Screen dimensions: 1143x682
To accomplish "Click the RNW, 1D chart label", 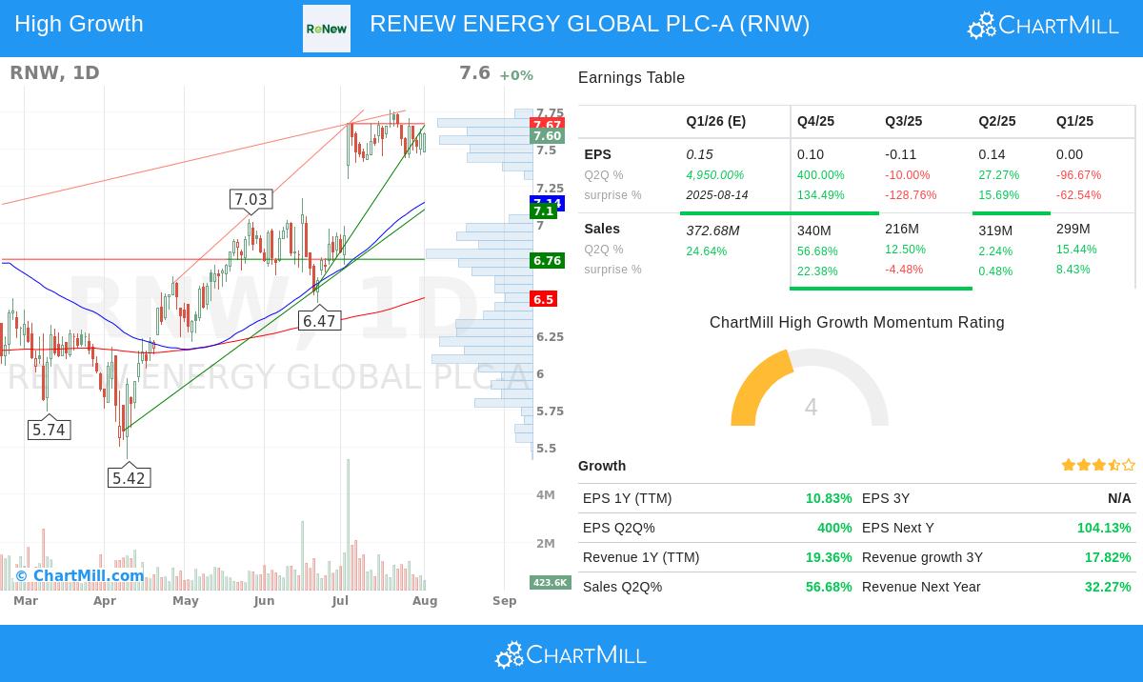I will click(x=54, y=72).
